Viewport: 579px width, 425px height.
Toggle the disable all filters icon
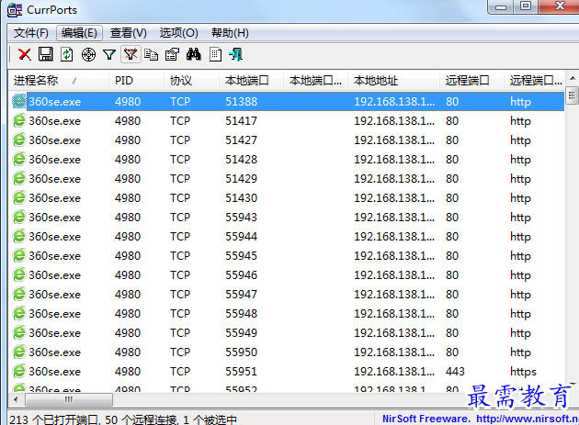[131, 54]
